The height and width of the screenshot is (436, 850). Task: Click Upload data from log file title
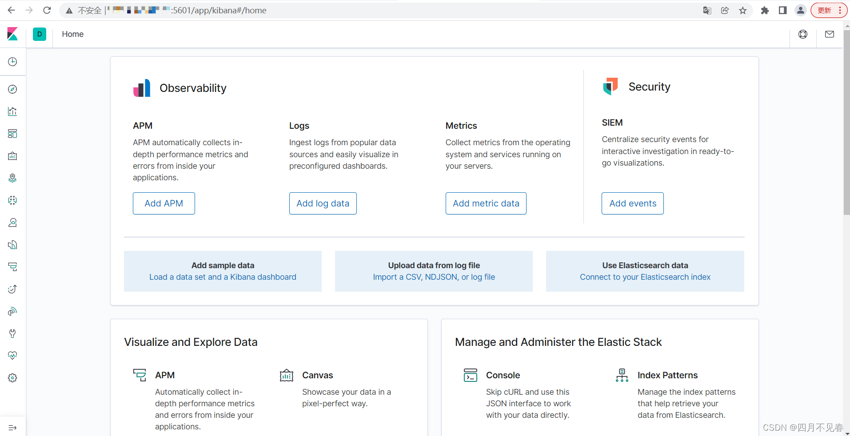434,266
